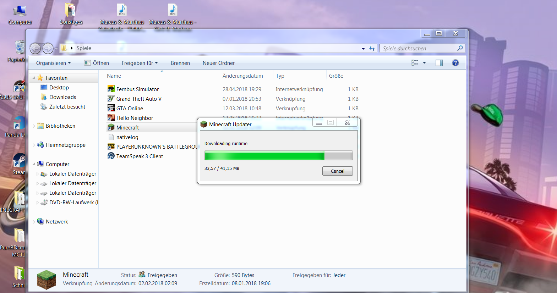Viewport: 557px width, 293px height.
Task: Open the address bar history dropdown arrow
Action: coord(363,49)
